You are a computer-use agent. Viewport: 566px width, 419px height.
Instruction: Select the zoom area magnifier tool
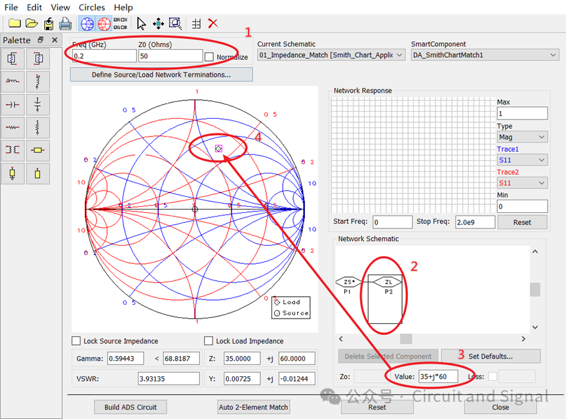[175, 24]
